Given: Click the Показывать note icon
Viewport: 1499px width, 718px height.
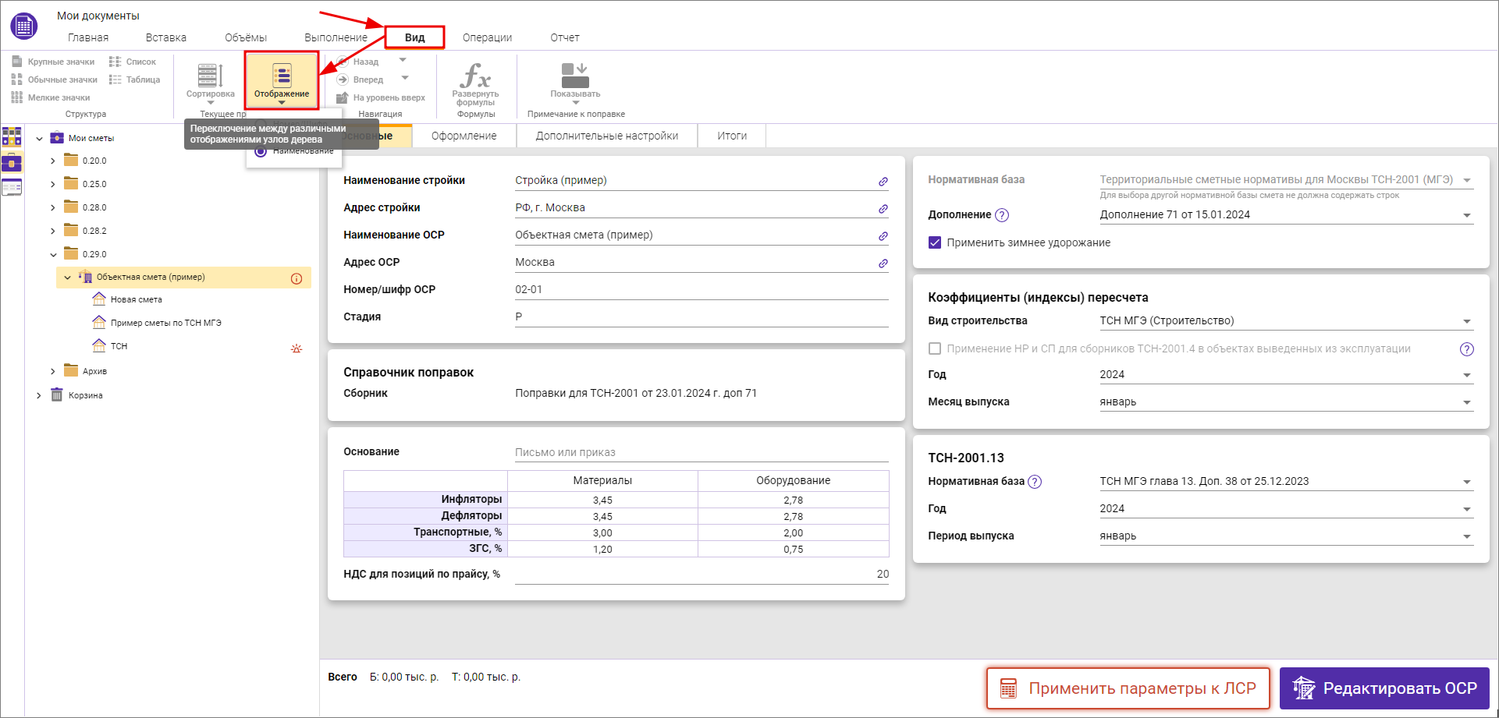Looking at the screenshot, I should tap(575, 77).
